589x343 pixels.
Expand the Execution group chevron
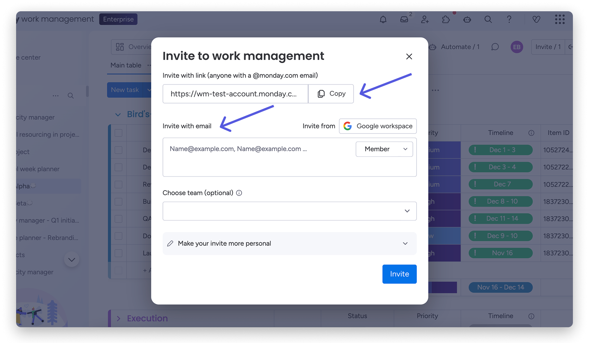(119, 319)
